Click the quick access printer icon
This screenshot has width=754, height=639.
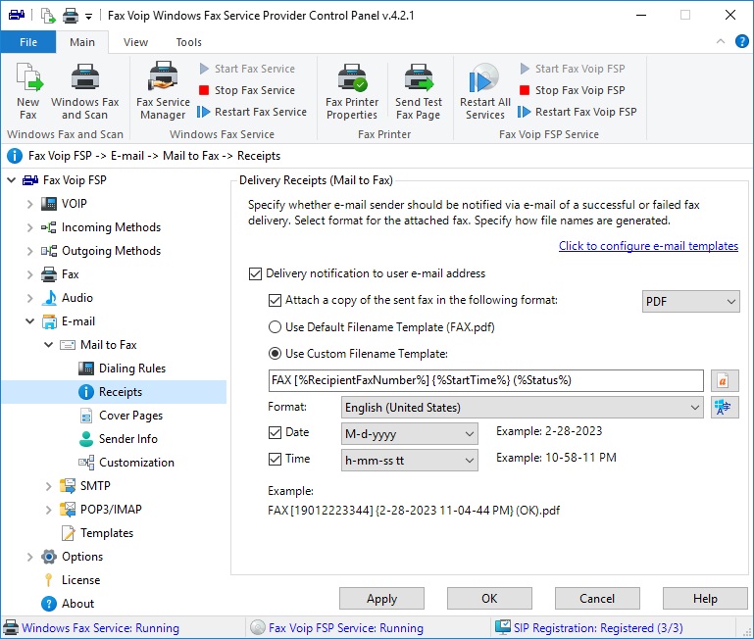(71, 16)
